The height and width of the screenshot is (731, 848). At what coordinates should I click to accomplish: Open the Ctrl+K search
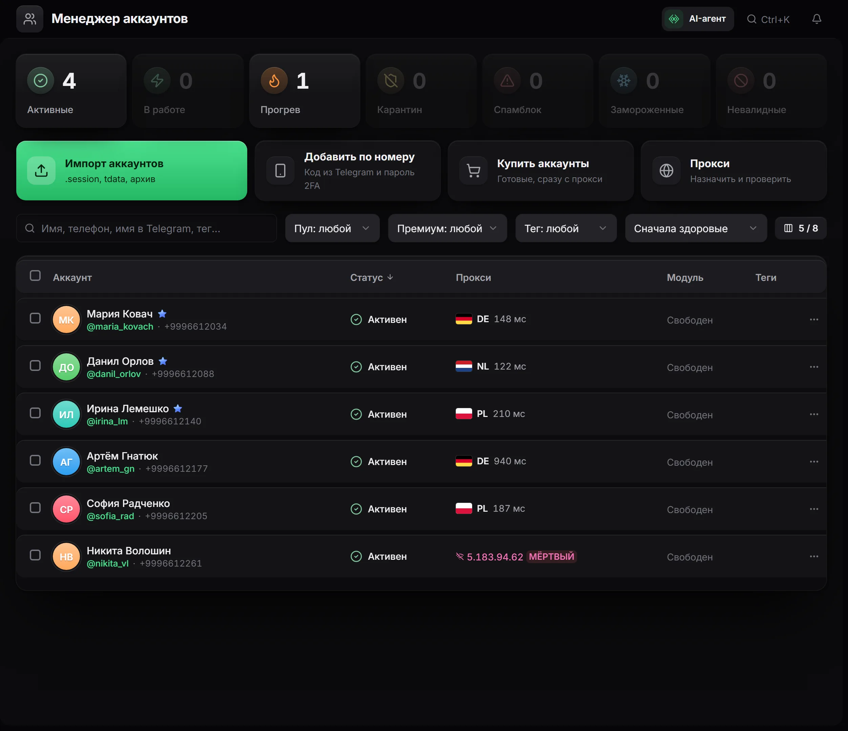768,19
